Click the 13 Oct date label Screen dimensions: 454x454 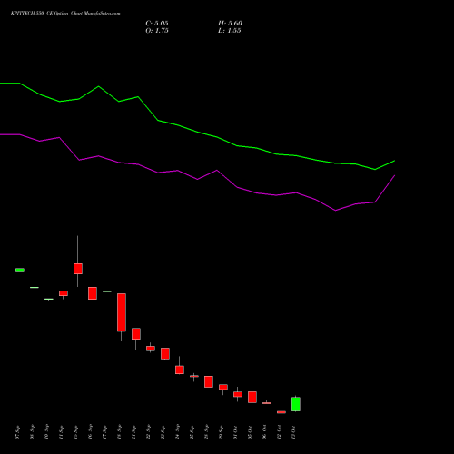[x=293, y=432]
